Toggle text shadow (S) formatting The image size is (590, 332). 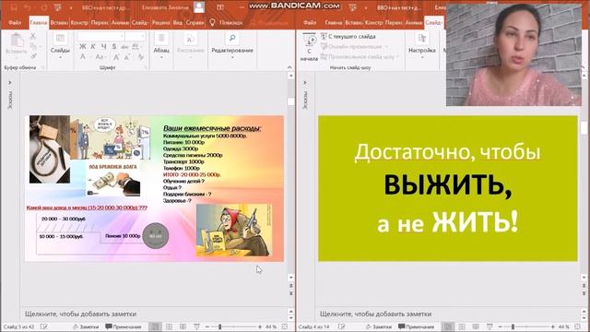click(x=114, y=47)
